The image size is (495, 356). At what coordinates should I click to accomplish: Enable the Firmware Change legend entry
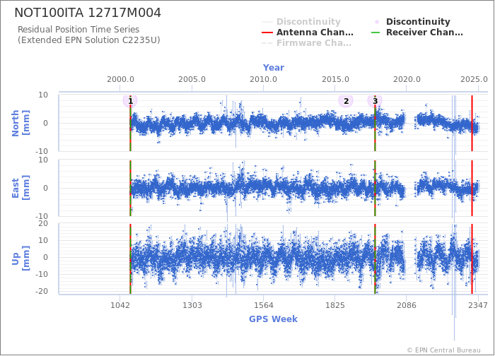pyautogui.click(x=306, y=43)
